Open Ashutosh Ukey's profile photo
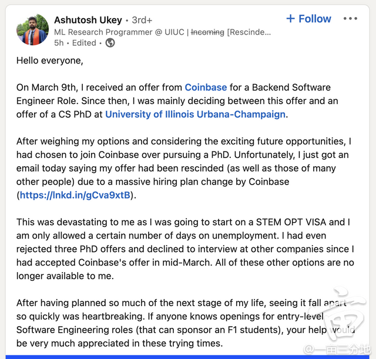376x359 pixels. pos(32,29)
